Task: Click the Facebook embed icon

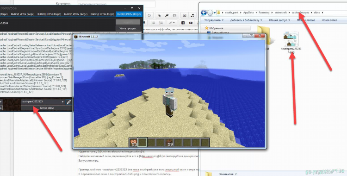Action: (x=183, y=23)
